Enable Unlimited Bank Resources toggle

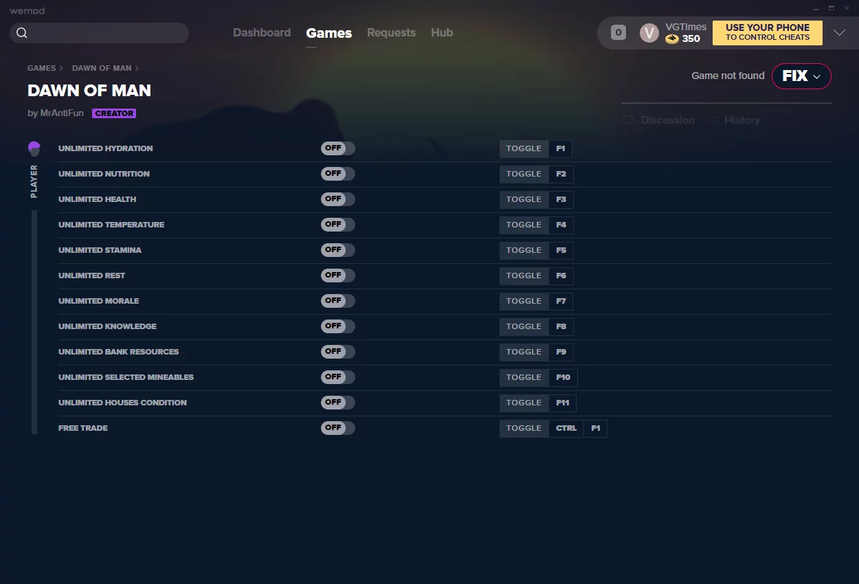pyautogui.click(x=338, y=352)
